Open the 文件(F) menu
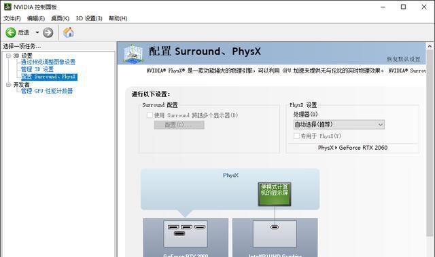435x257 pixels. [x=12, y=18]
